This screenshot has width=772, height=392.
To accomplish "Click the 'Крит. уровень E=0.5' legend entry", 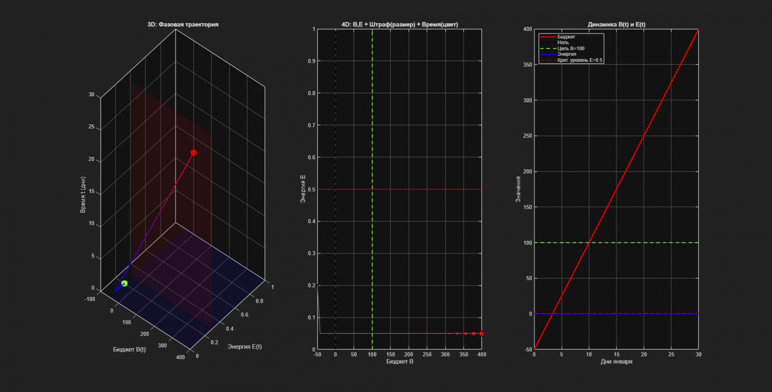I will pyautogui.click(x=579, y=60).
